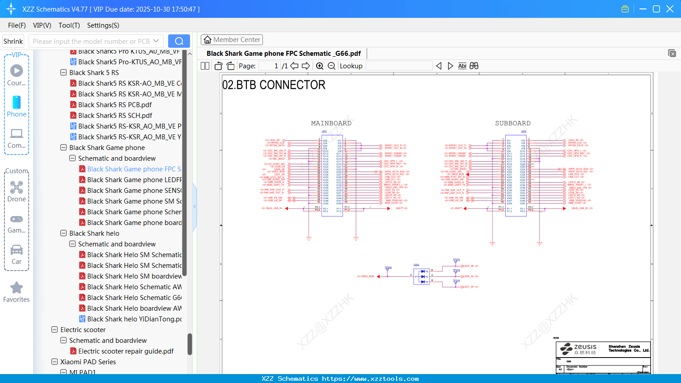
Task: Click the detach-window icon right of the document tab
Action: (x=672, y=53)
